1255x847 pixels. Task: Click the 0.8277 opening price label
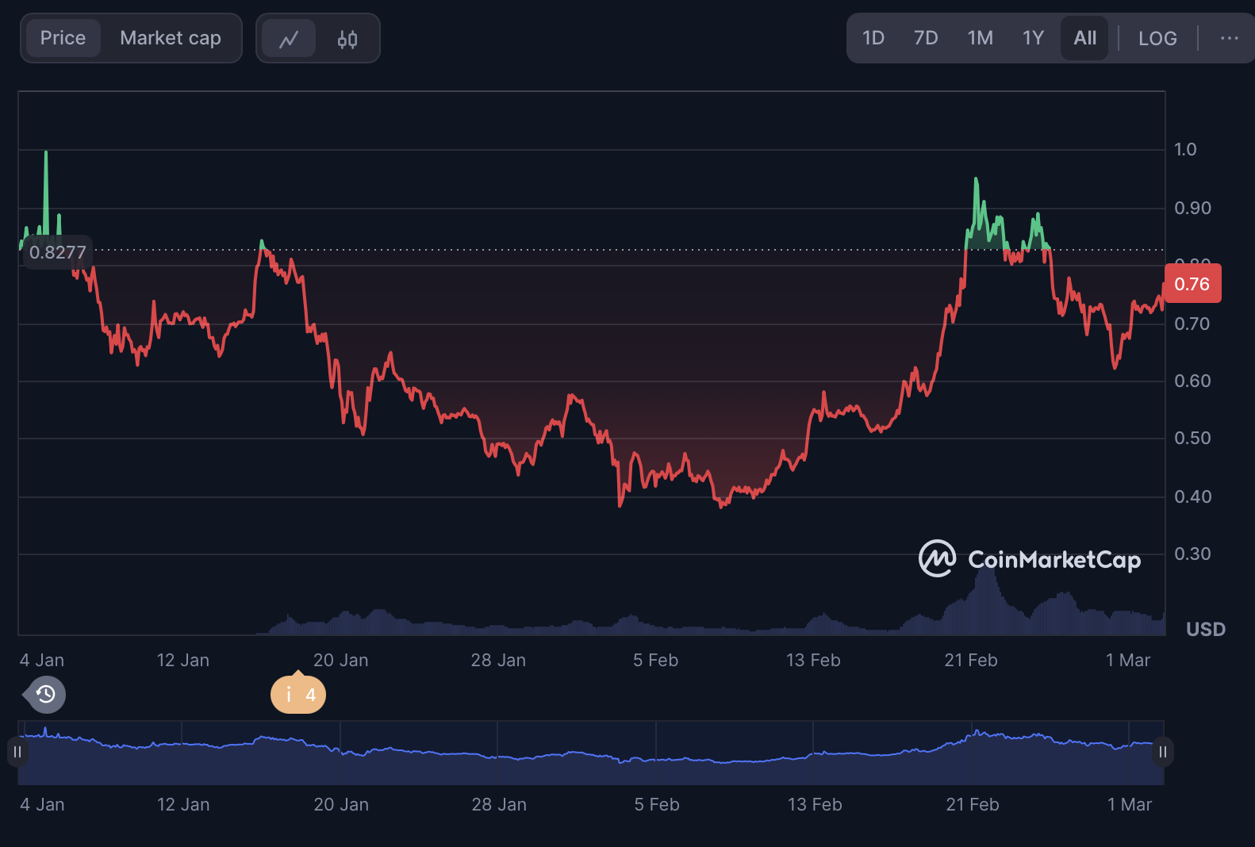57,253
